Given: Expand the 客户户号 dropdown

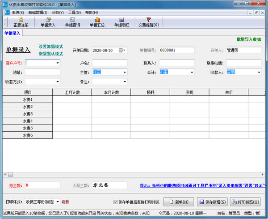Looking at the screenshot, I should (57, 63).
